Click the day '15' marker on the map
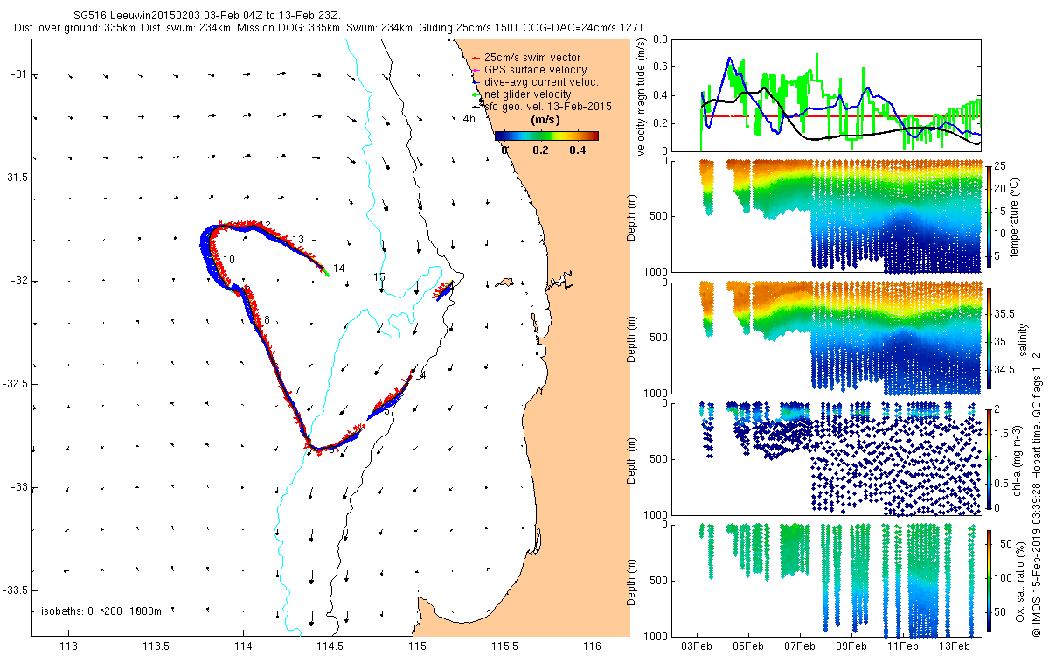The image size is (1049, 656). pyautogui.click(x=379, y=277)
